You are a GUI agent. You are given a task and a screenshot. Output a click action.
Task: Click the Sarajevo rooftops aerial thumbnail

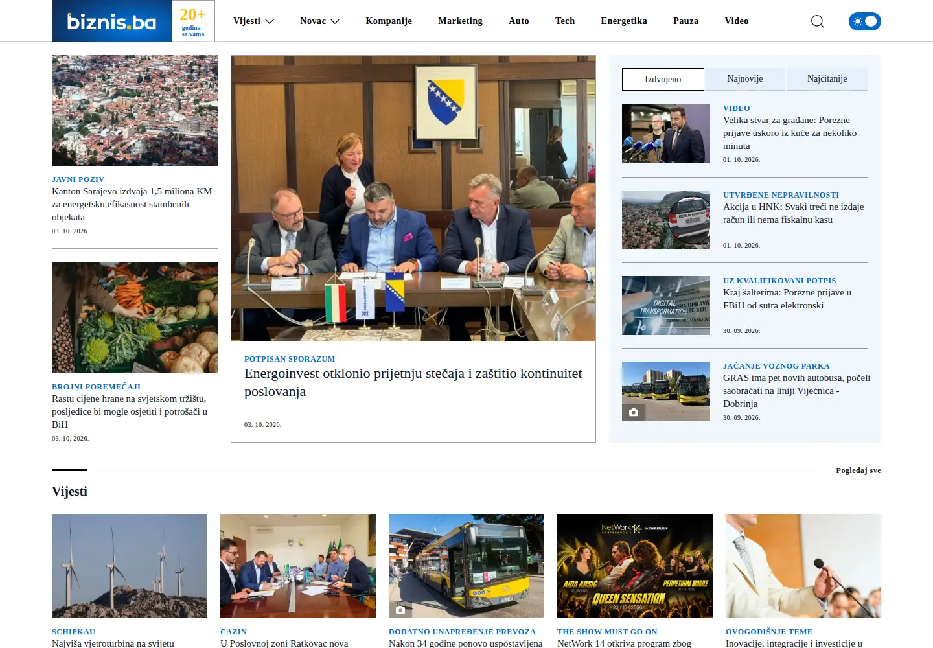pos(135,110)
